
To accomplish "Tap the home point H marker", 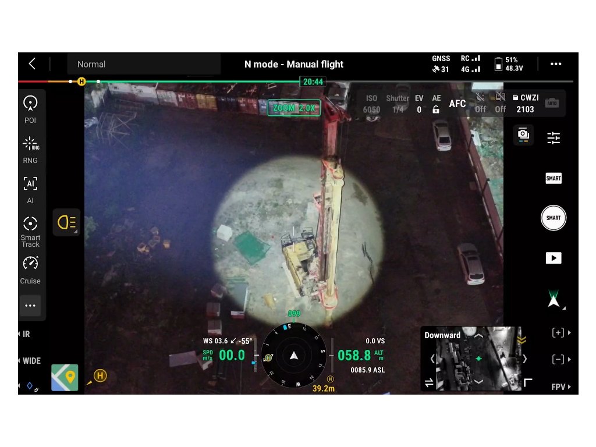I will tap(100, 376).
